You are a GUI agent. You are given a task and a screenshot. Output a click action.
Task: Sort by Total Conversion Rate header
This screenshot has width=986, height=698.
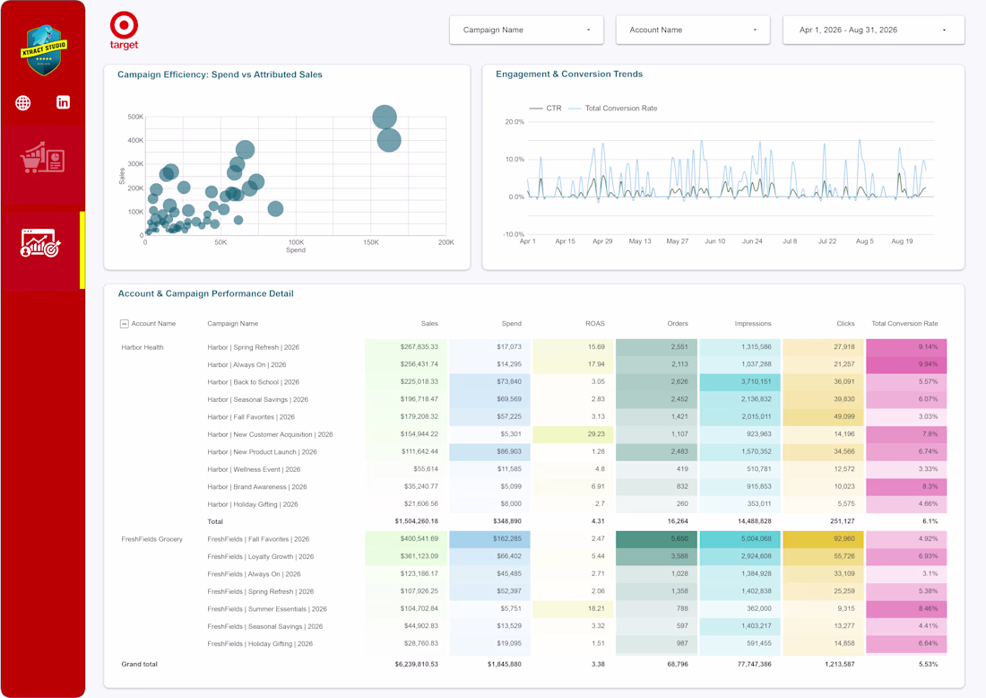pyautogui.click(x=904, y=324)
